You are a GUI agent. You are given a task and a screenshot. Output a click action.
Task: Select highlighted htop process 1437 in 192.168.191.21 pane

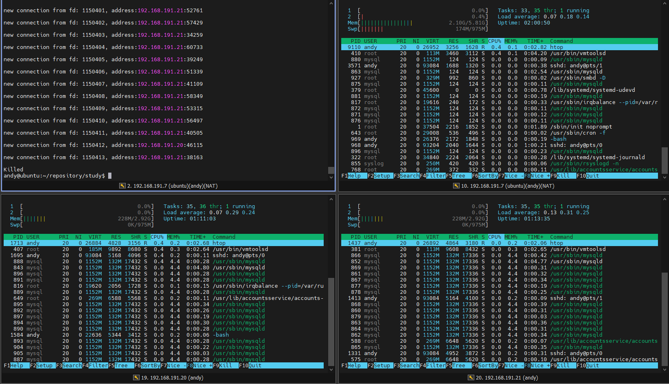[x=500, y=243]
